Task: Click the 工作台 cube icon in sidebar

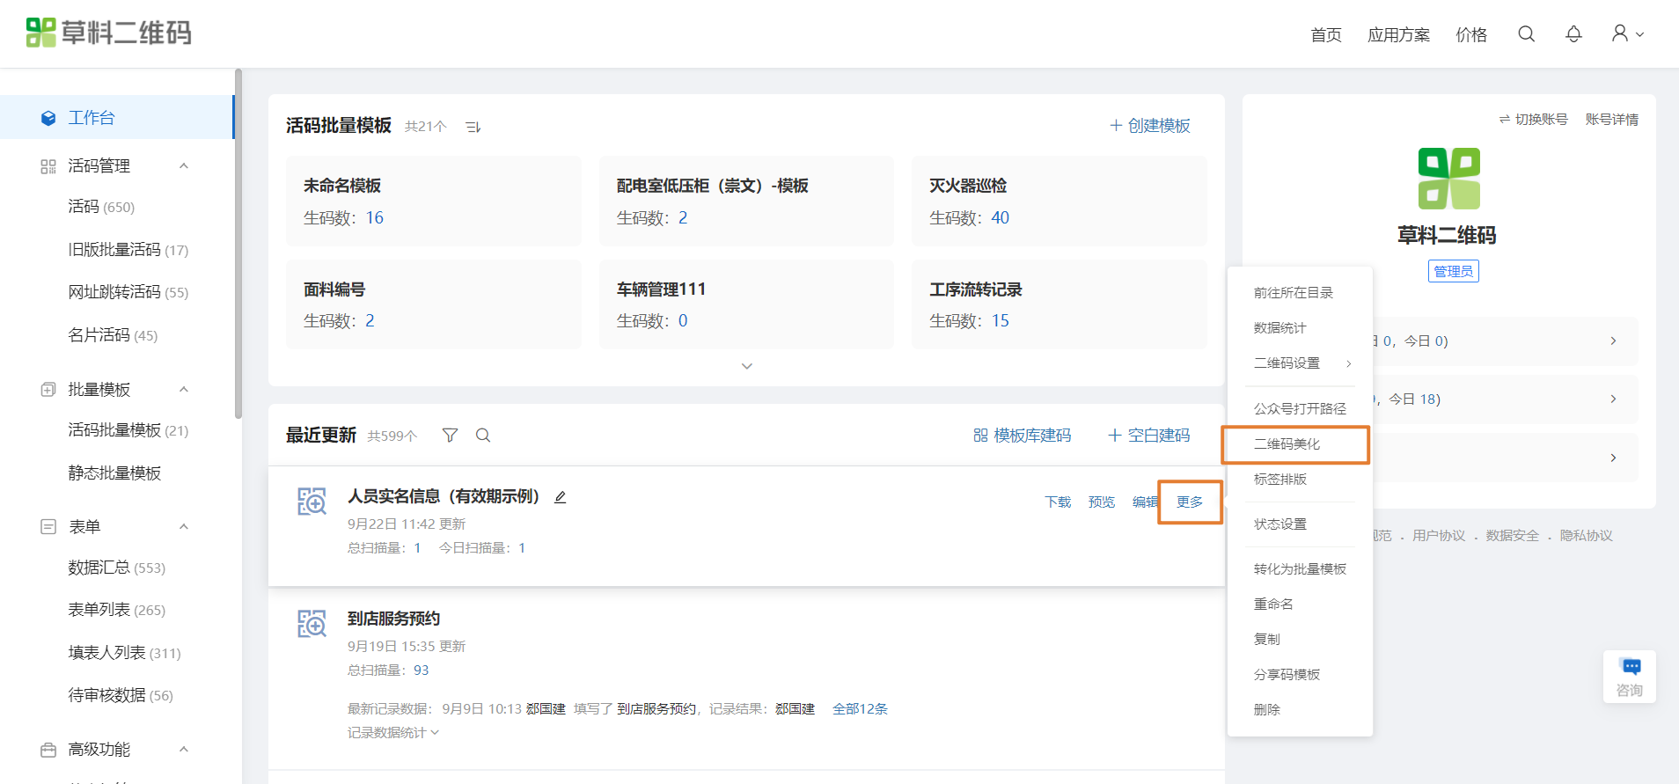Action: [48, 118]
